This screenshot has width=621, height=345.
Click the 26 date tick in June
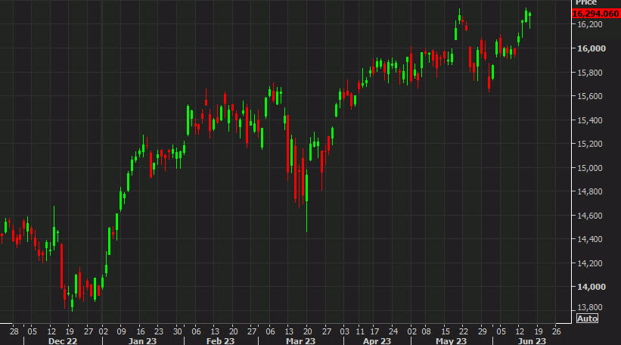557,331
